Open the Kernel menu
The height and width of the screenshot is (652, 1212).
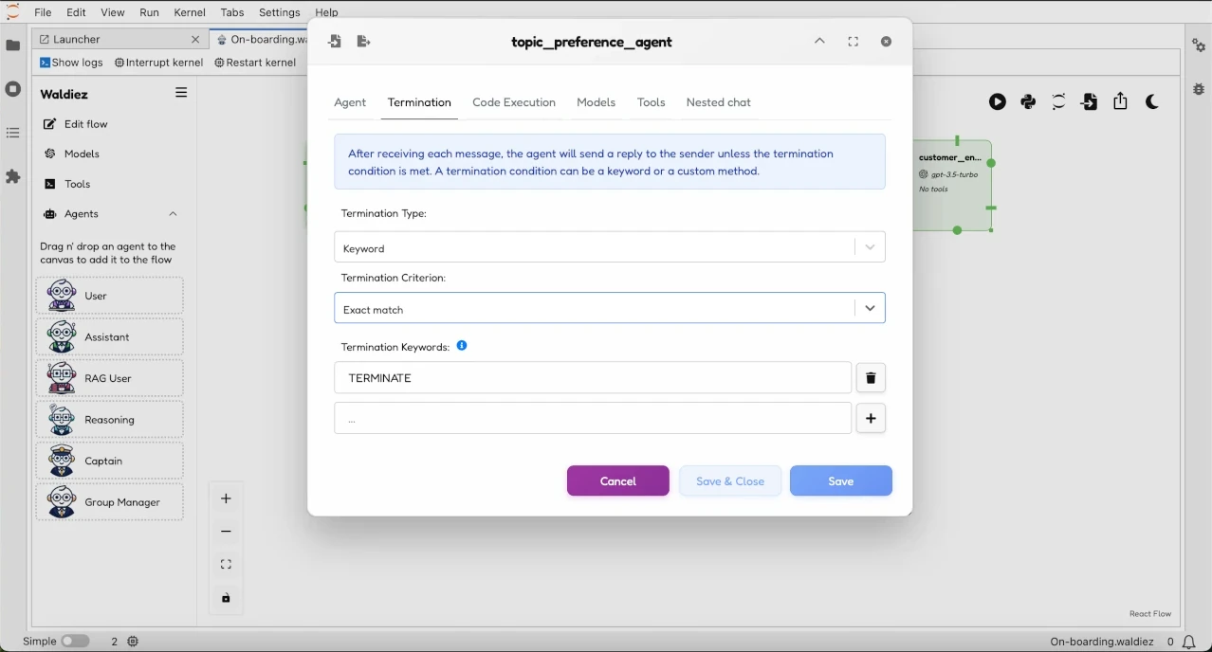coord(189,12)
